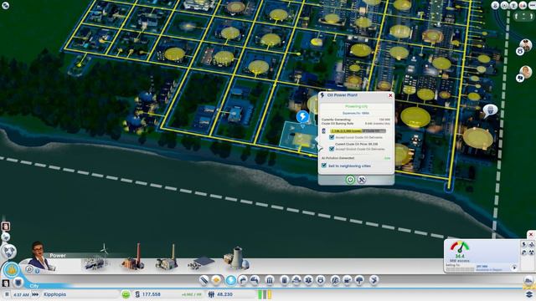Open the Government building menu icon

270,281
